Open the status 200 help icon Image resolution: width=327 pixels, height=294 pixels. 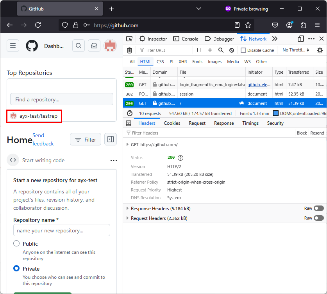[x=180, y=158]
